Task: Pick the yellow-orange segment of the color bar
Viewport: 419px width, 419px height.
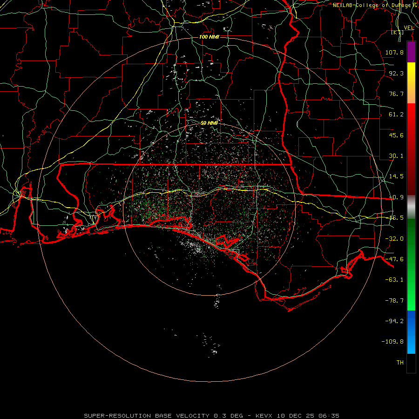Action: click(x=411, y=83)
